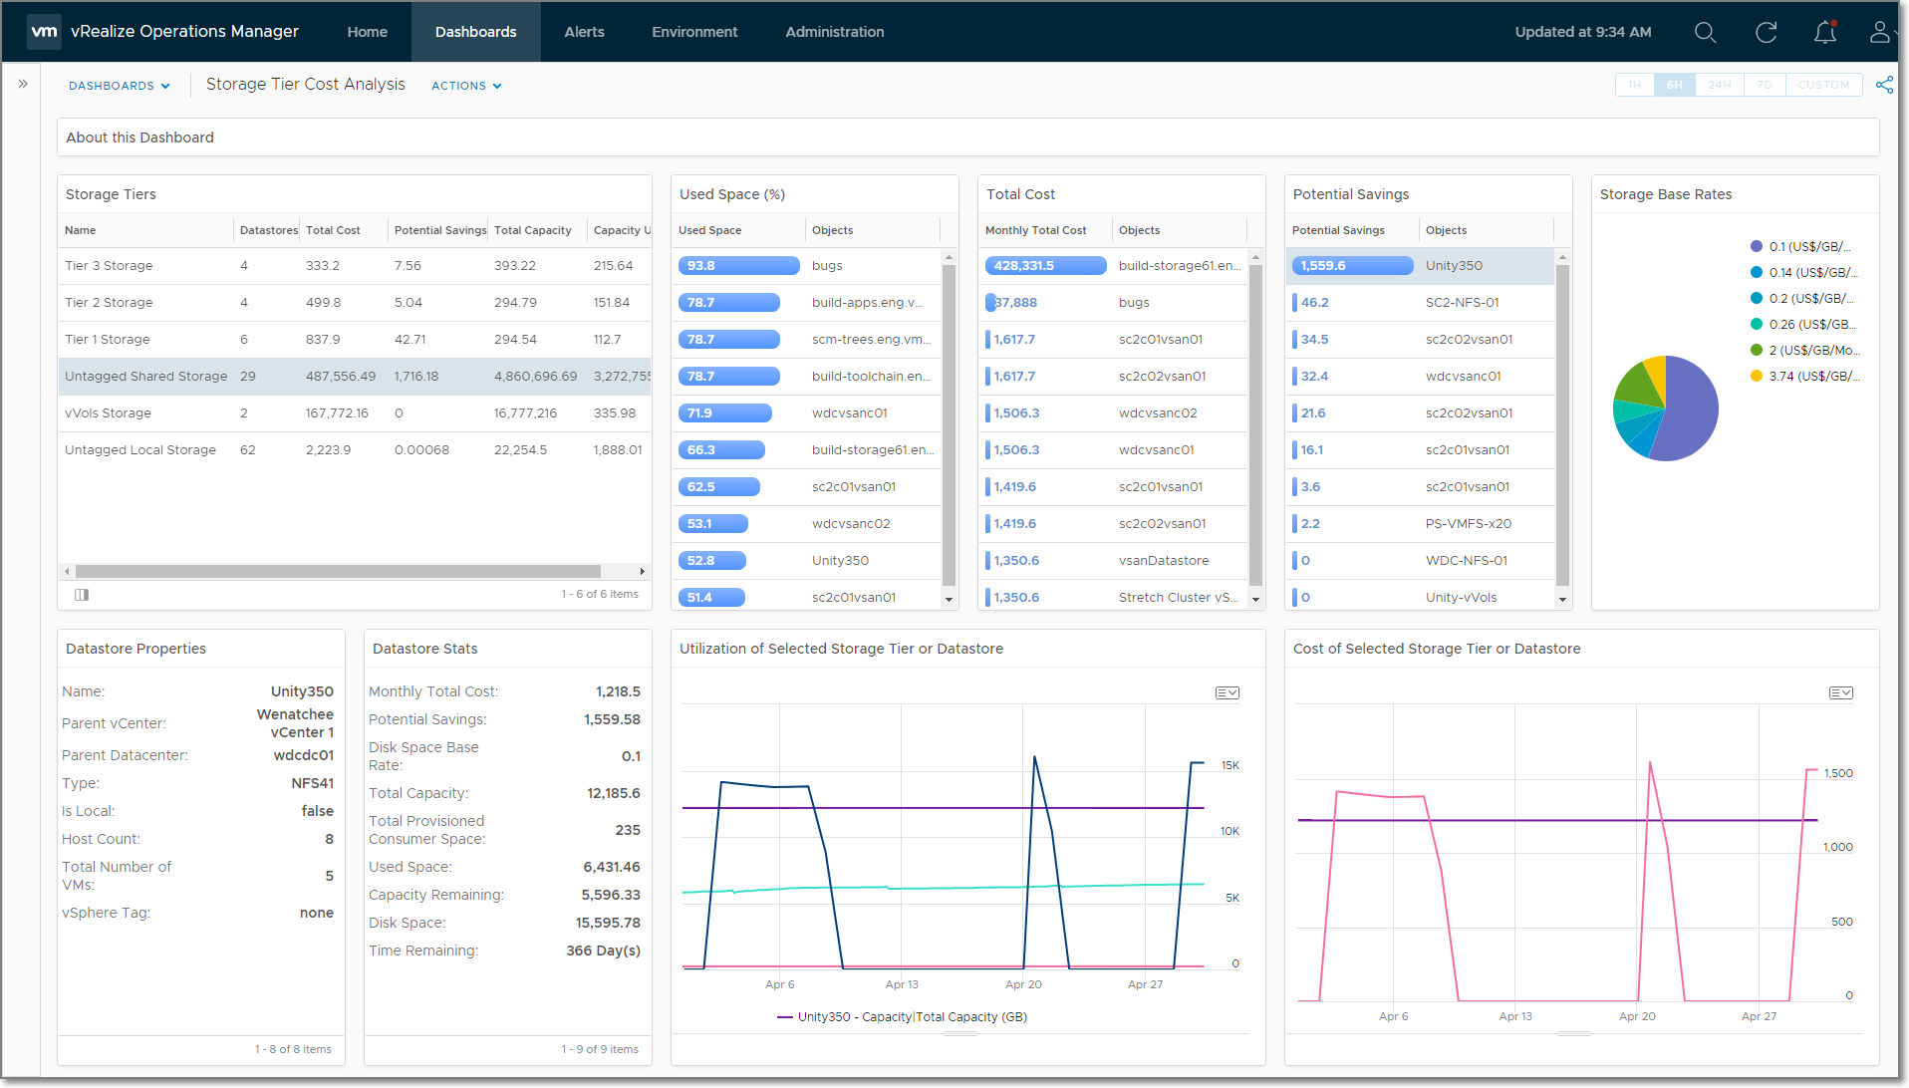Select Untagged Local Storage row
The width and height of the screenshot is (1909, 1088).
tap(354, 450)
